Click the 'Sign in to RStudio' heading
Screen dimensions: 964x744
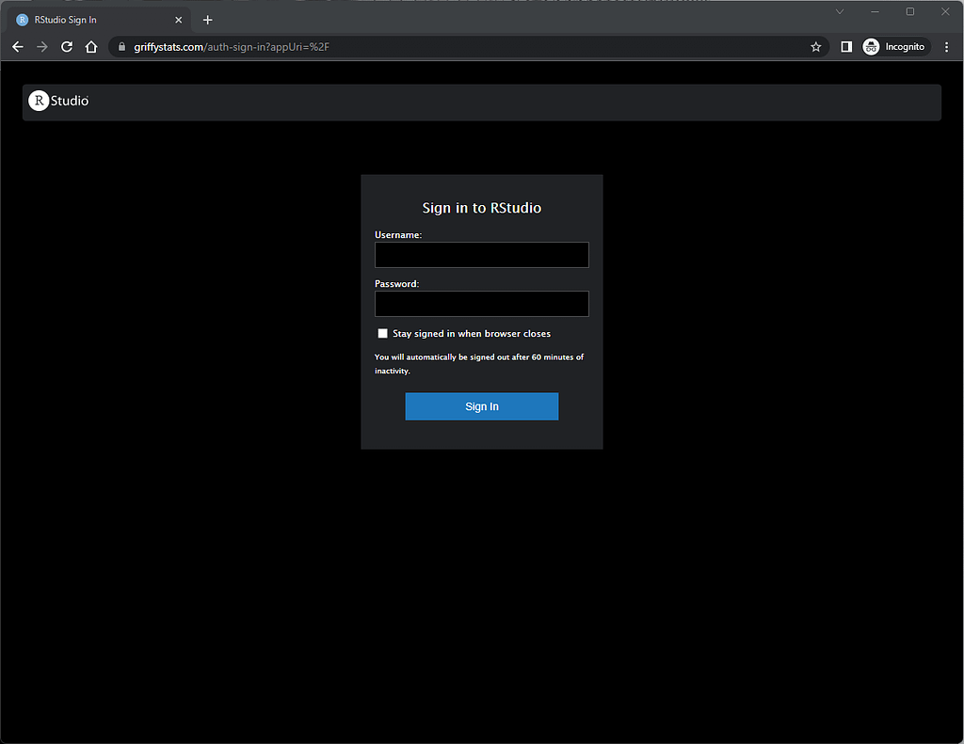coord(481,208)
